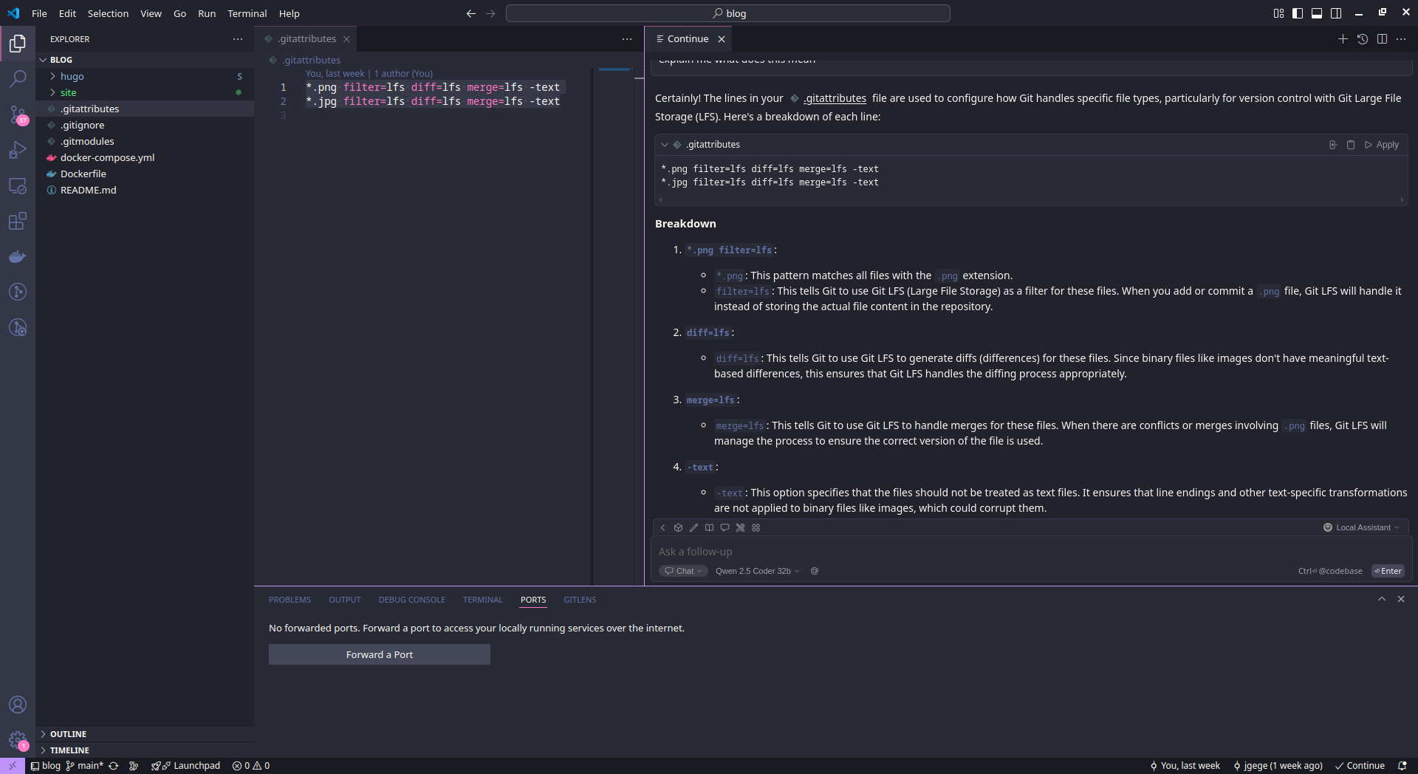This screenshot has width=1418, height=774.
Task: Expand the hugo folder
Action: click(x=72, y=76)
